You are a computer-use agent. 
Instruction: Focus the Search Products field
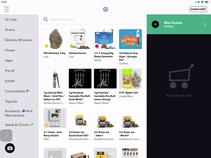[93, 19]
